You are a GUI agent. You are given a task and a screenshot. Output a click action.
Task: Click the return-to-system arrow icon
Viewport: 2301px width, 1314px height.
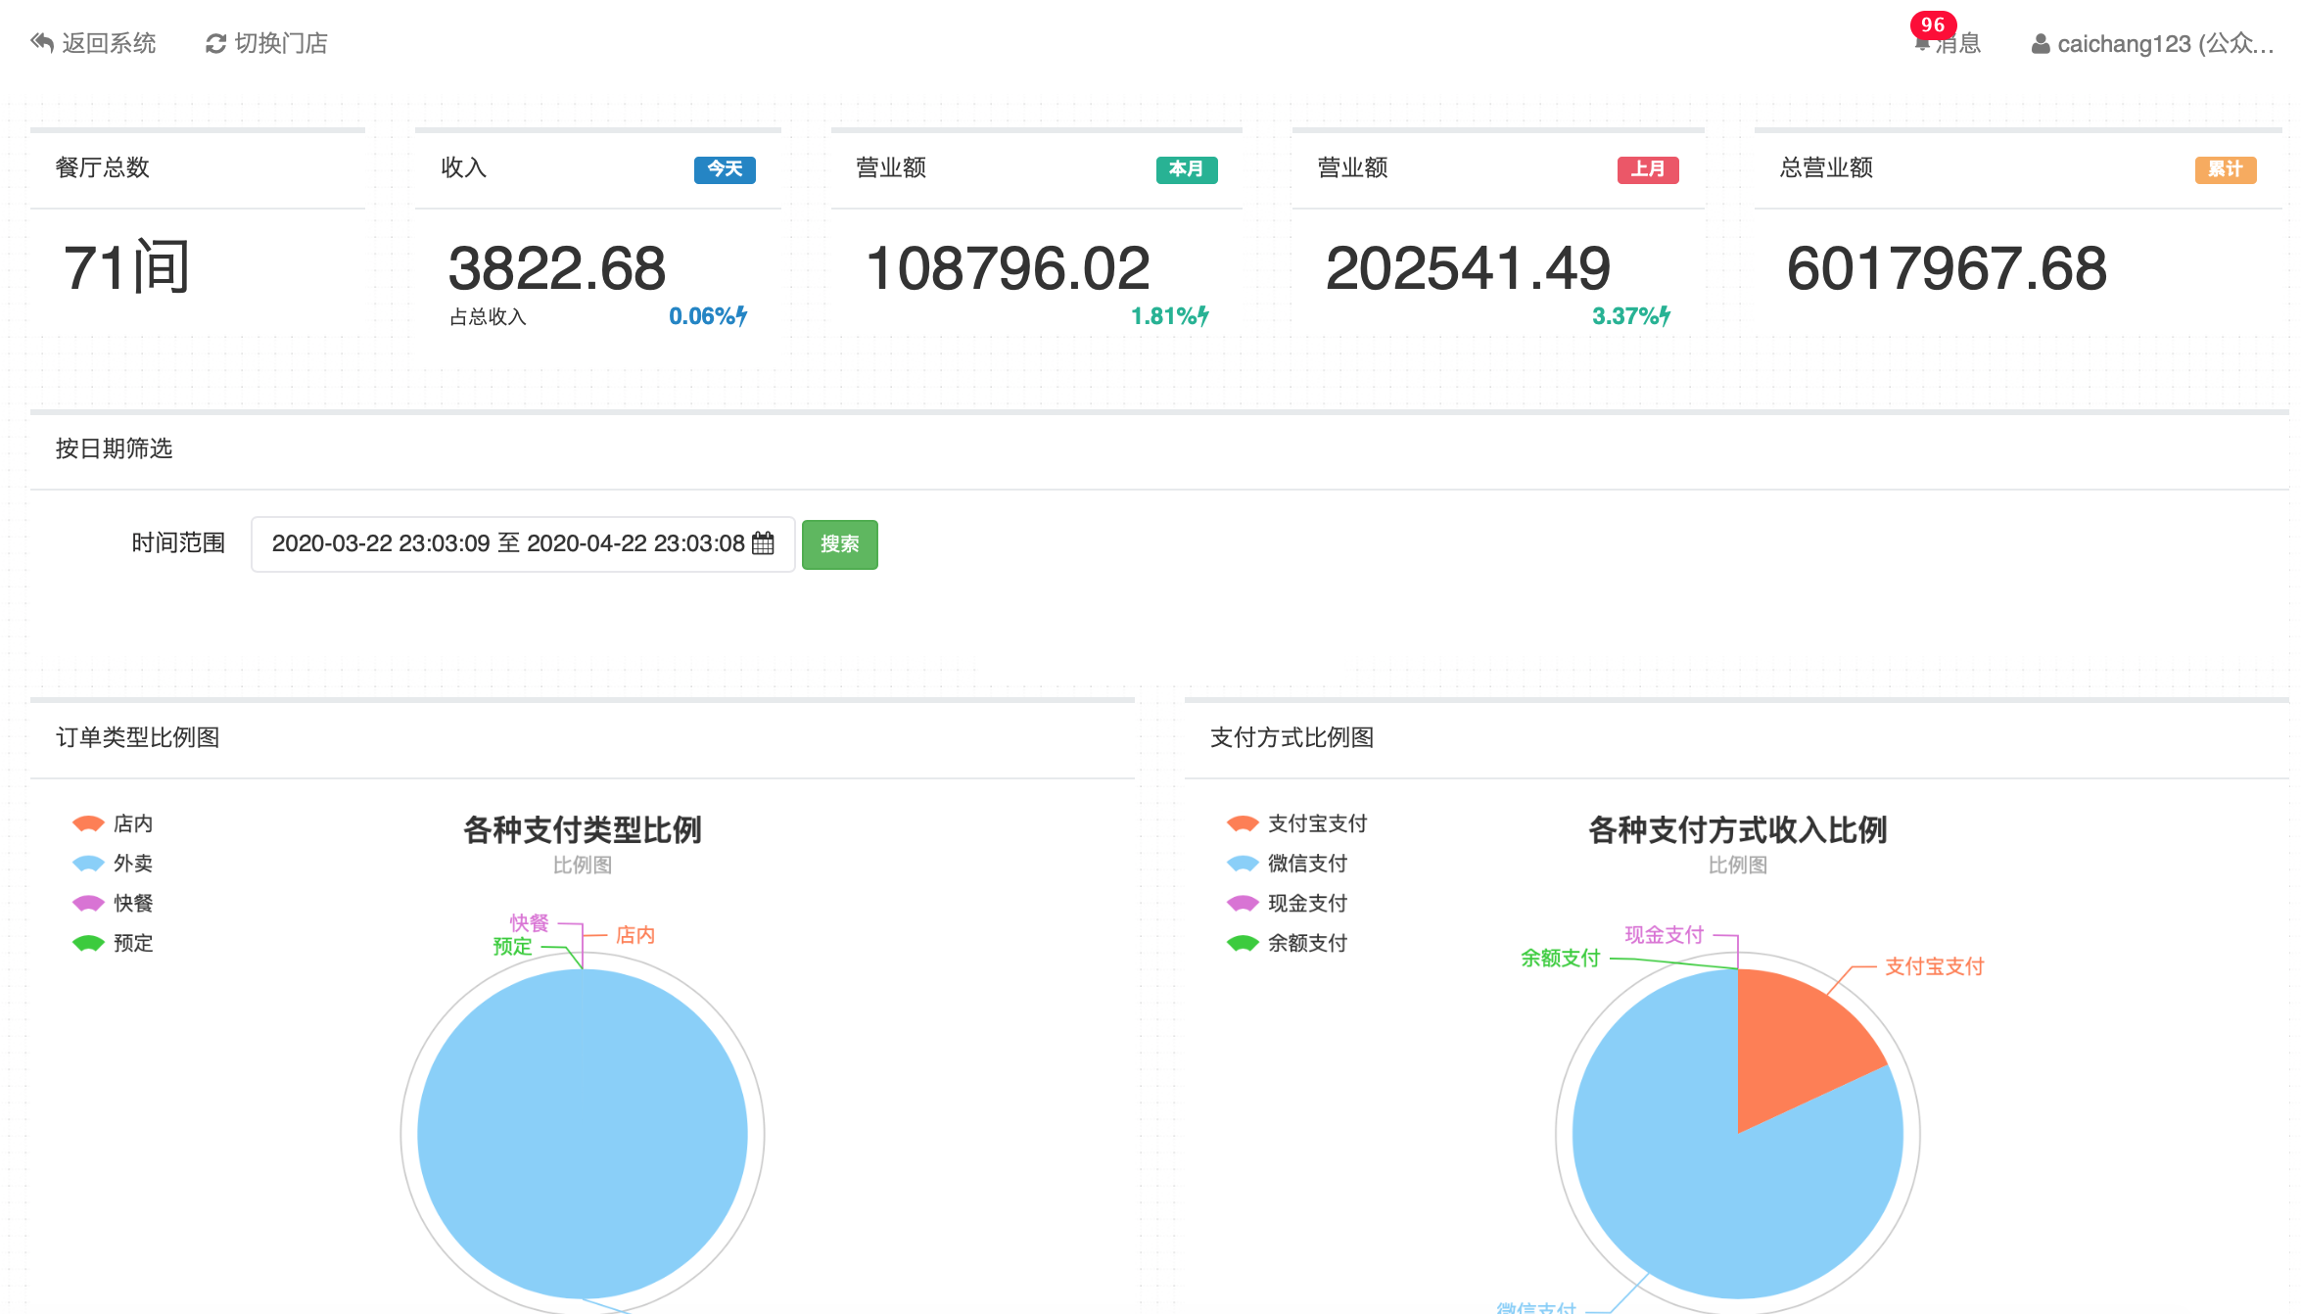pos(42,42)
